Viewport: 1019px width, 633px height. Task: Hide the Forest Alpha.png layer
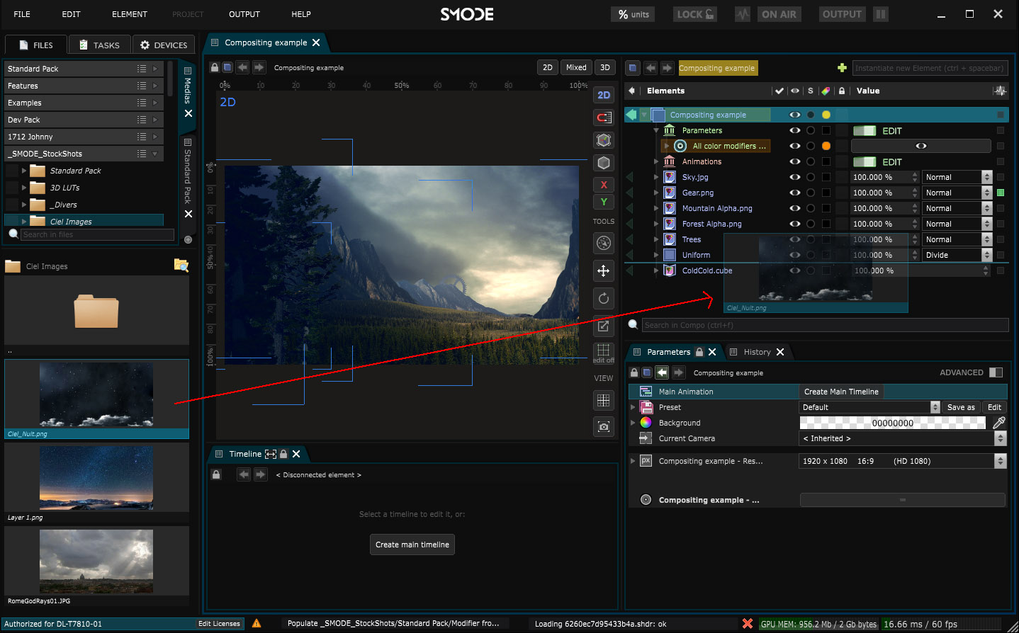point(795,224)
